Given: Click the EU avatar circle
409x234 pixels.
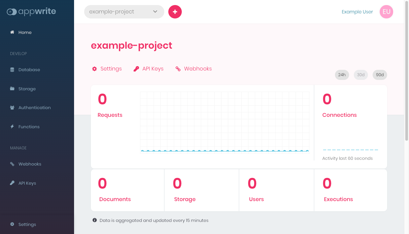Looking at the screenshot, I should (386, 12).
